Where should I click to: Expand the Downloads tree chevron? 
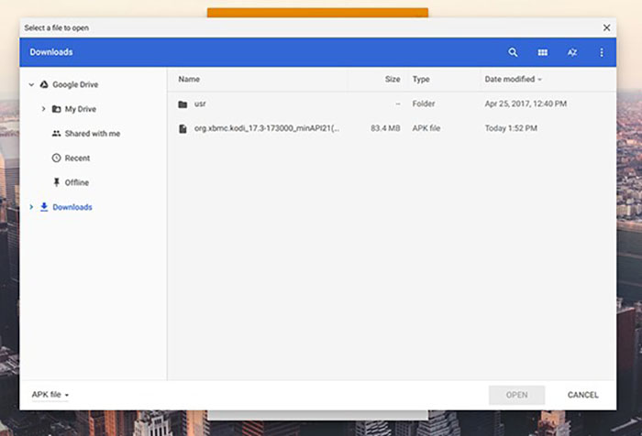click(x=31, y=207)
